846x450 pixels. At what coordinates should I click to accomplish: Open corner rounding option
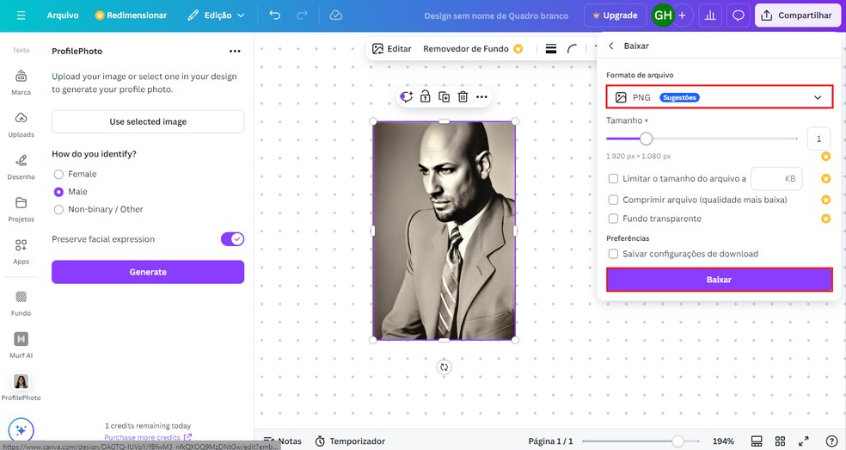tap(573, 49)
